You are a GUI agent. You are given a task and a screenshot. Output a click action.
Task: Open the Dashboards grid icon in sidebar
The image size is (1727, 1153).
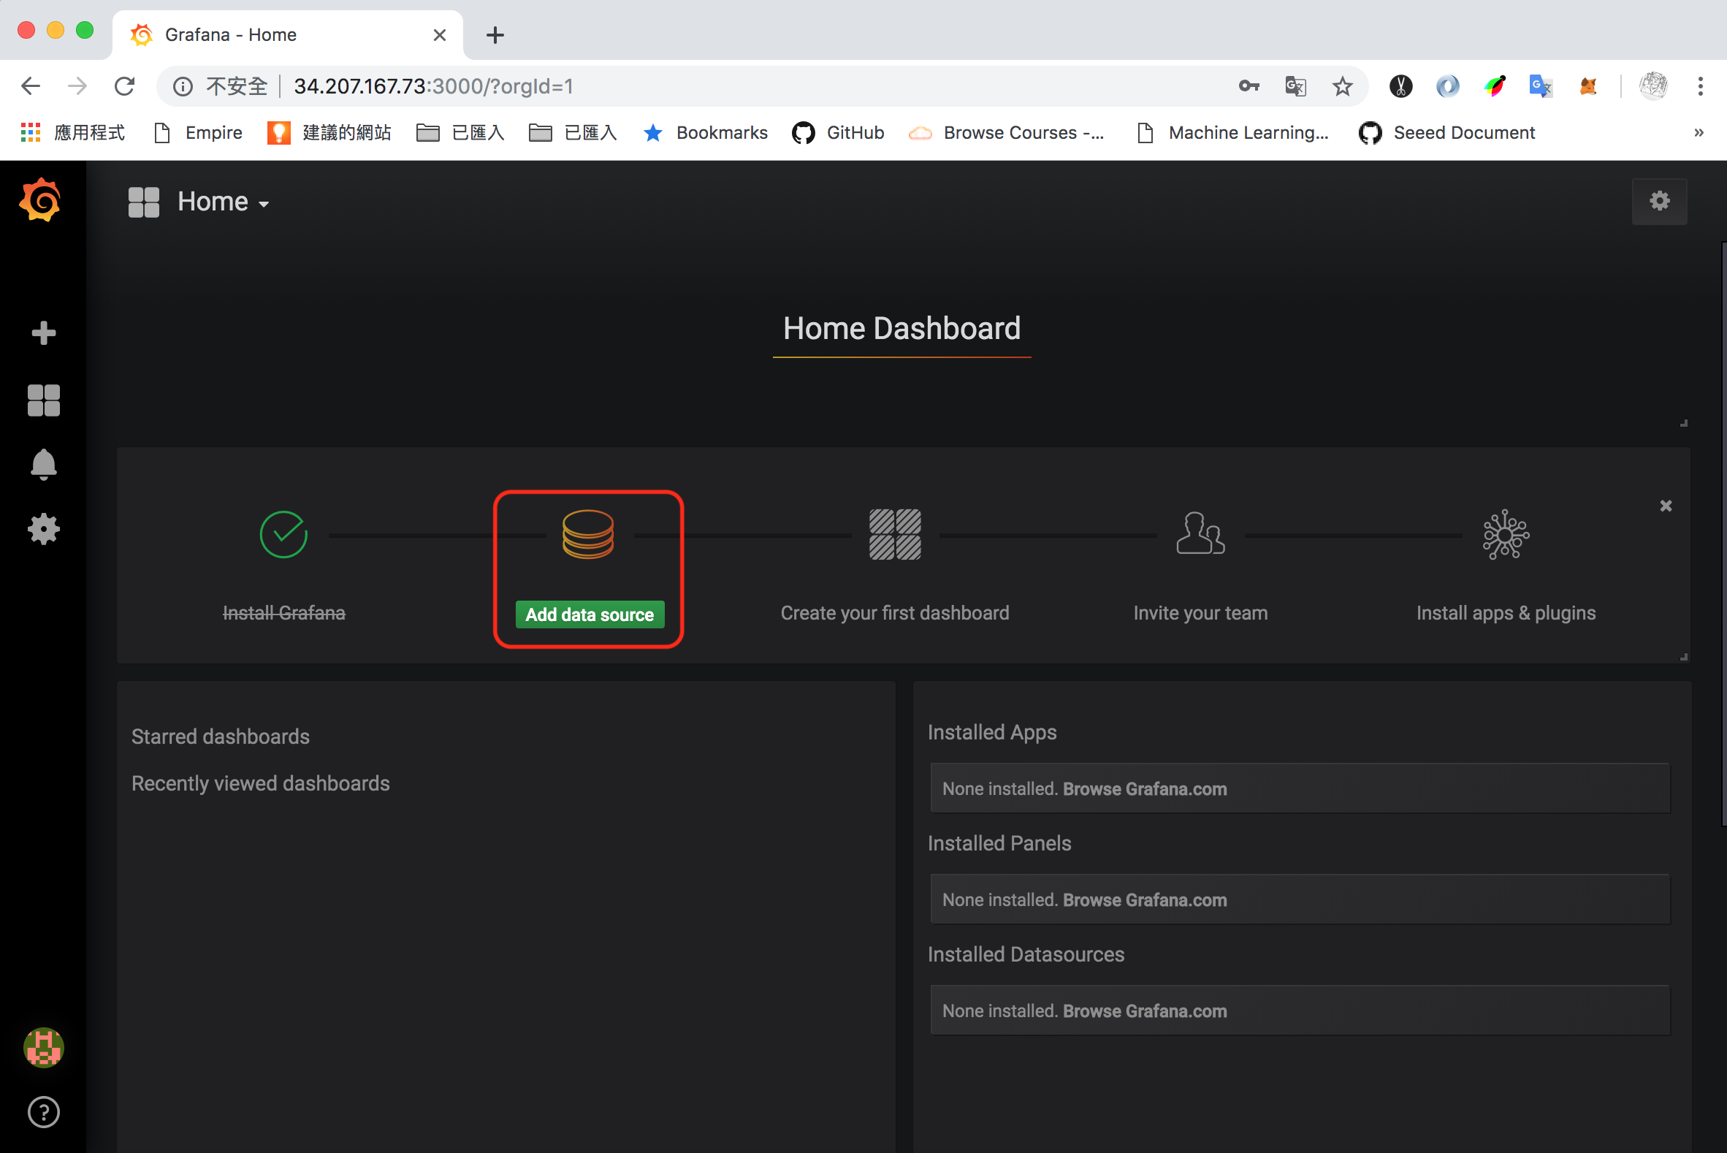[43, 400]
